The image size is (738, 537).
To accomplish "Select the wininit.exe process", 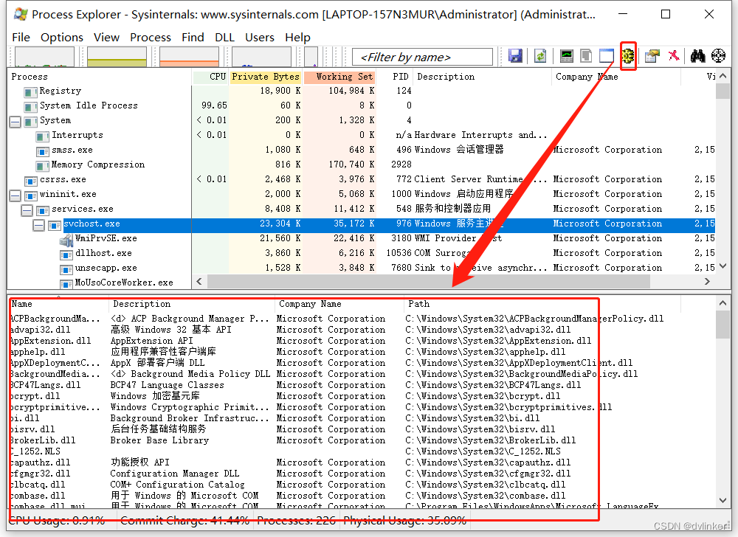I will pyautogui.click(x=68, y=195).
